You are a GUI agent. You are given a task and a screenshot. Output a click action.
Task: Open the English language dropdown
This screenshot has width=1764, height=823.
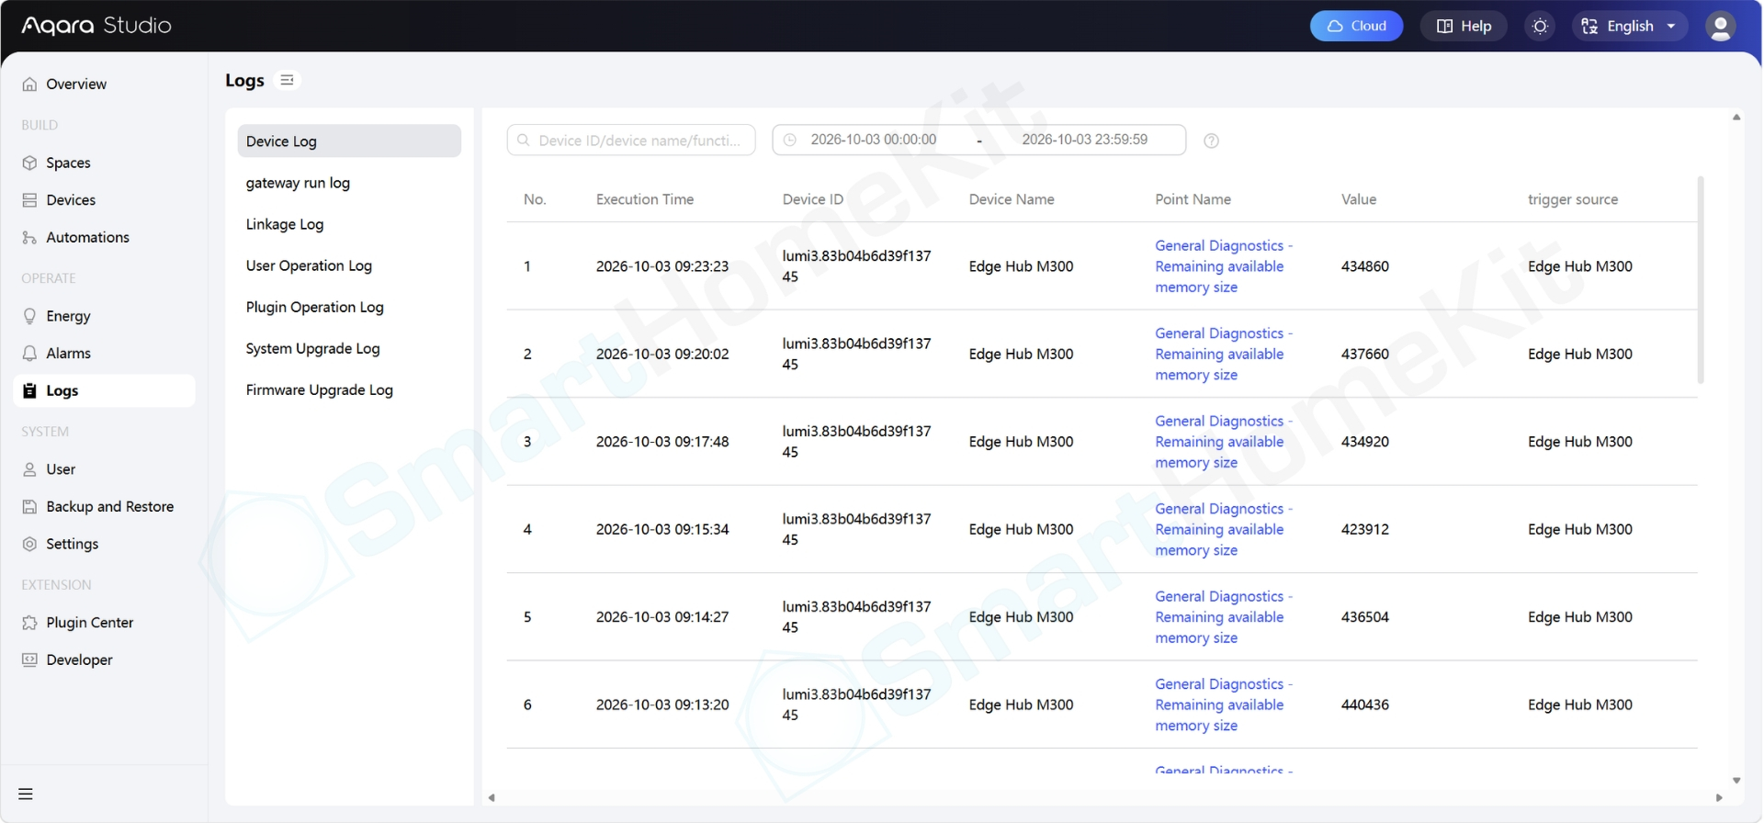pos(1630,26)
